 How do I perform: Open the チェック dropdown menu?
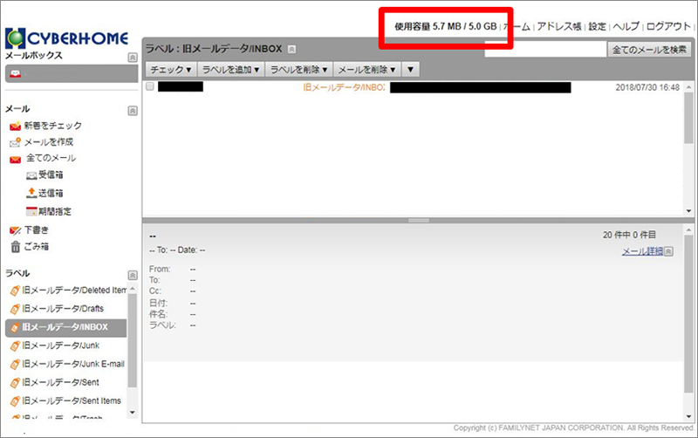(170, 69)
